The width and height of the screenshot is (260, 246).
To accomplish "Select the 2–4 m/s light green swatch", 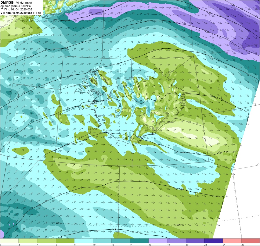I will coord(28,241).
